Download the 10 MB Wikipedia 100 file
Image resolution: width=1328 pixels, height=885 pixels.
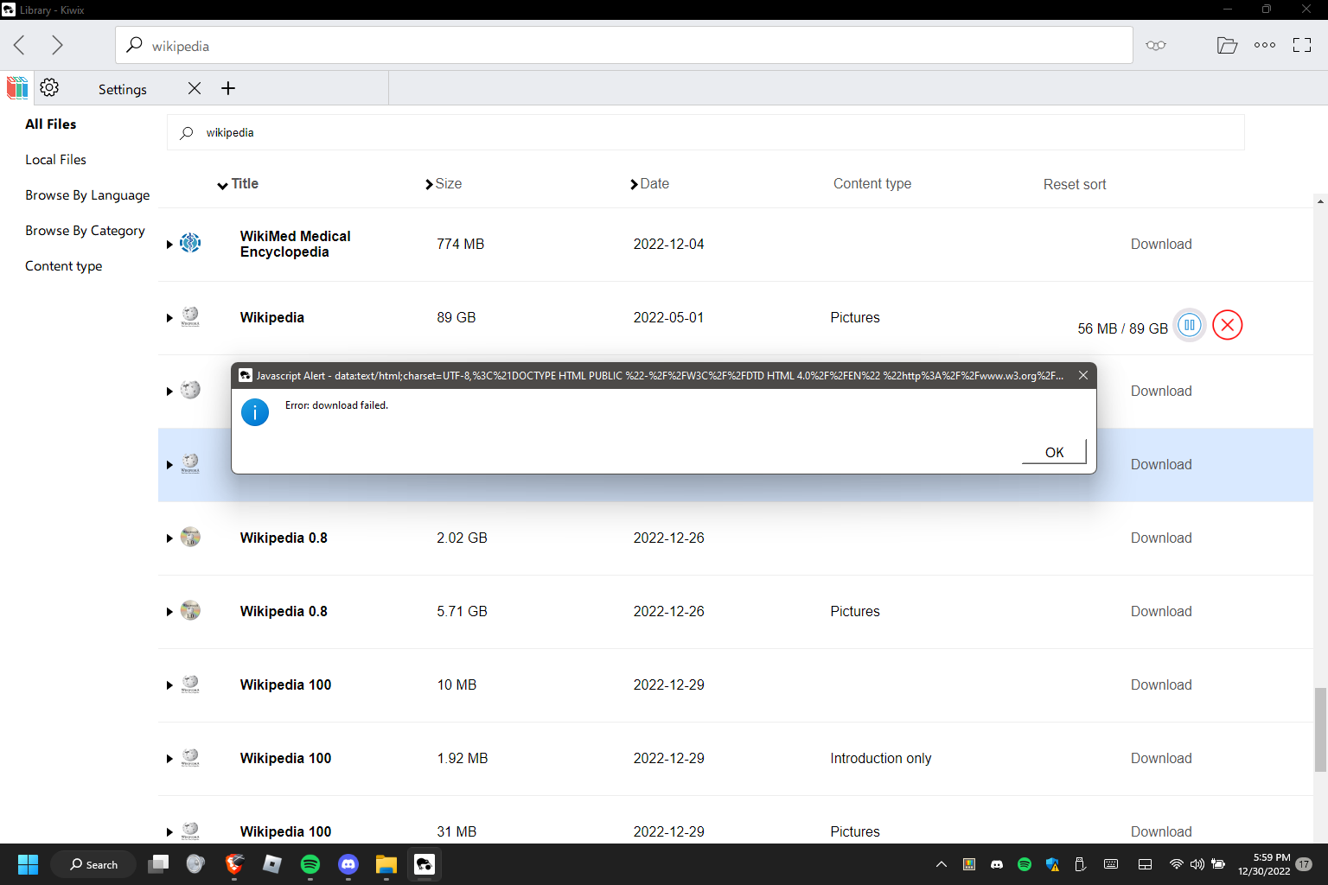[1161, 684]
